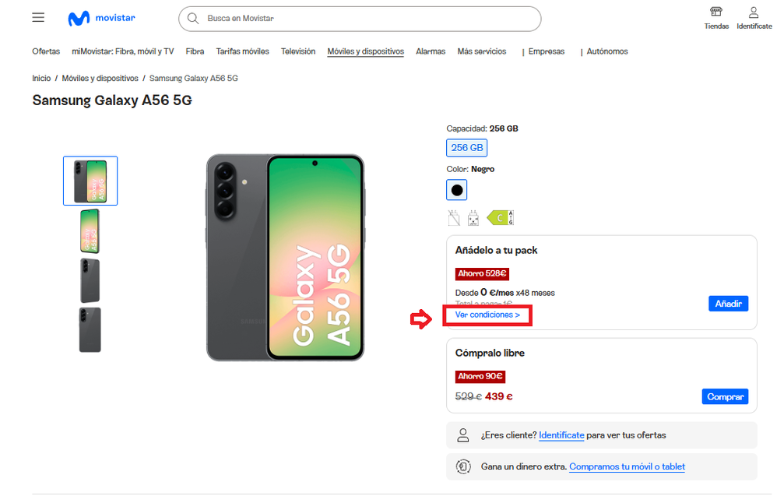Click the charger-not-included icon
This screenshot has height=496, width=777.
tap(455, 218)
